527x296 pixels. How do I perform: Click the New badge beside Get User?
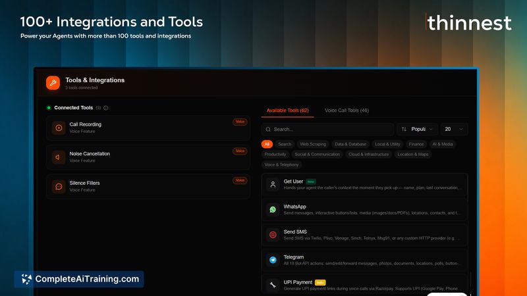coord(311,182)
